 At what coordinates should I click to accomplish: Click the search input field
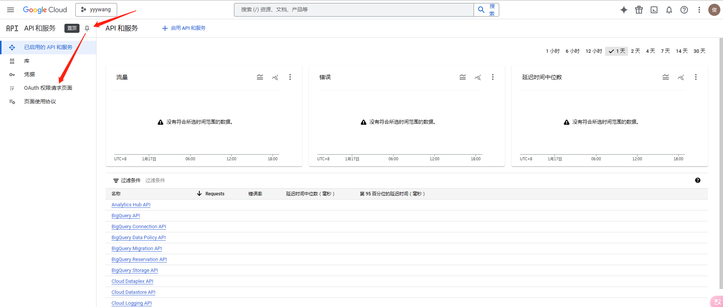[x=353, y=10]
